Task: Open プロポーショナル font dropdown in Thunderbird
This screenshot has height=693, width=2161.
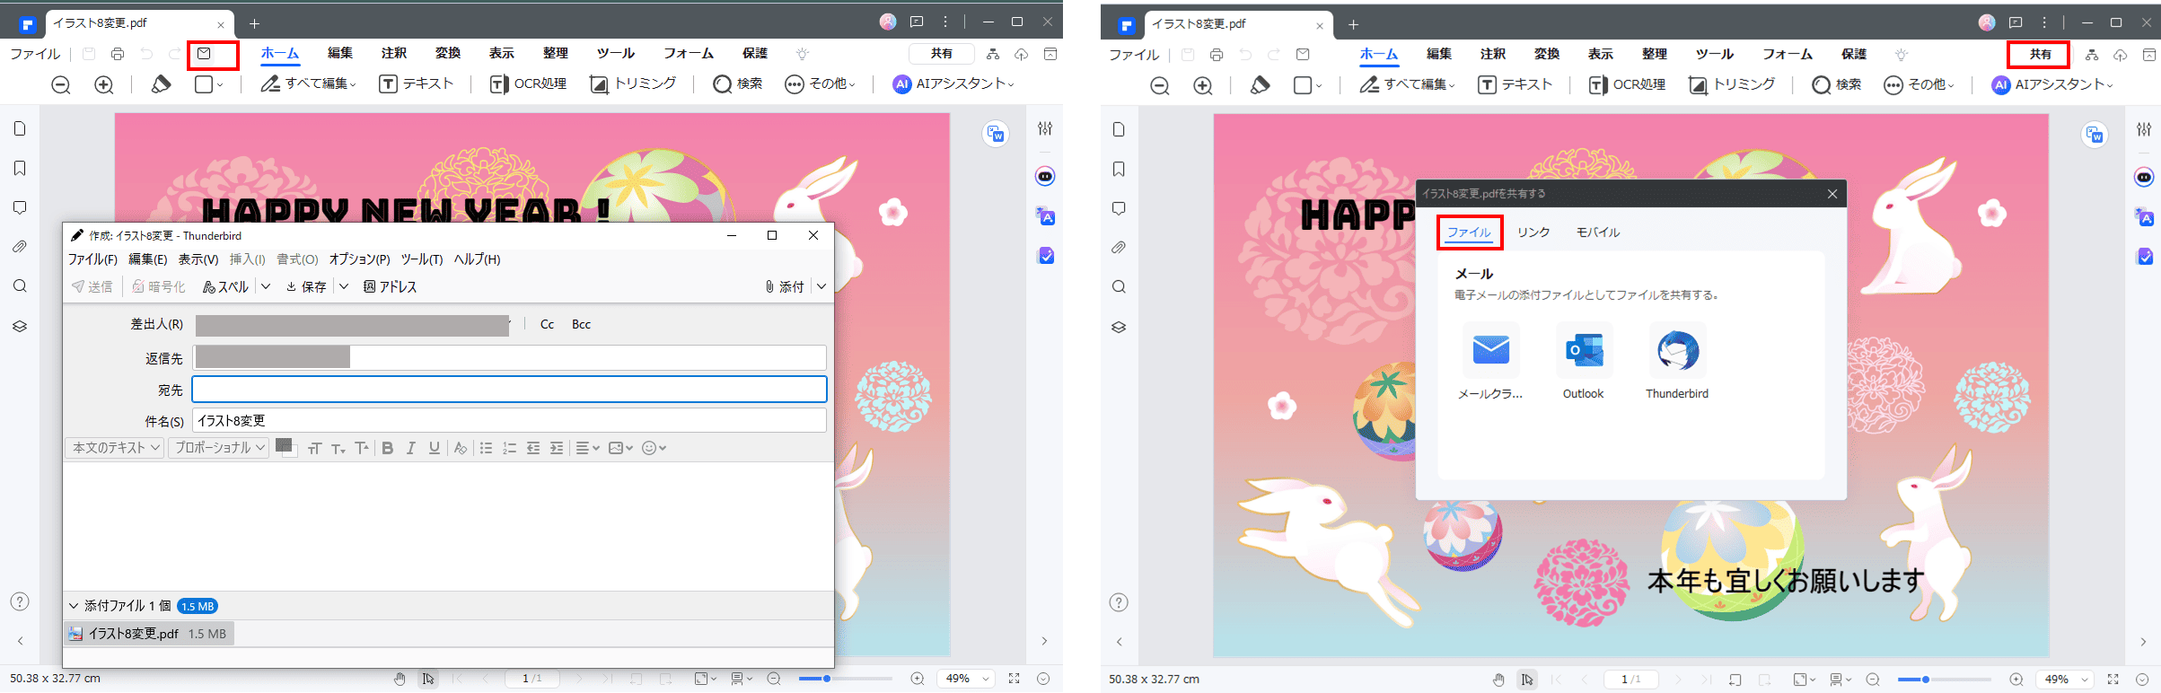Action: (219, 448)
